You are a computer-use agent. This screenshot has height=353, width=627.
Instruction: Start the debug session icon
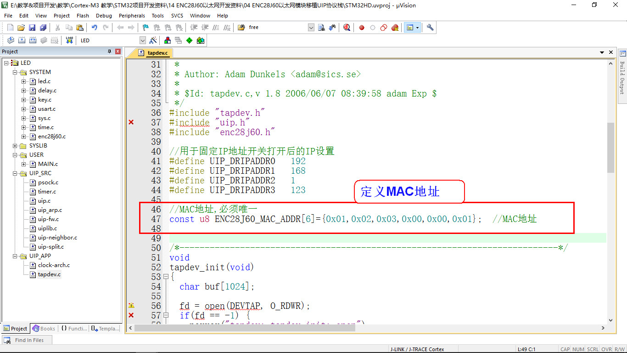click(347, 28)
